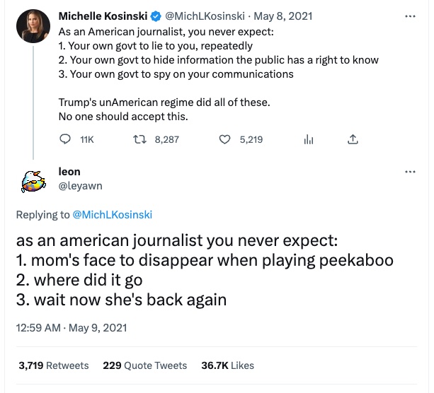Click @MichLKosinski in Replying to line

(113, 215)
